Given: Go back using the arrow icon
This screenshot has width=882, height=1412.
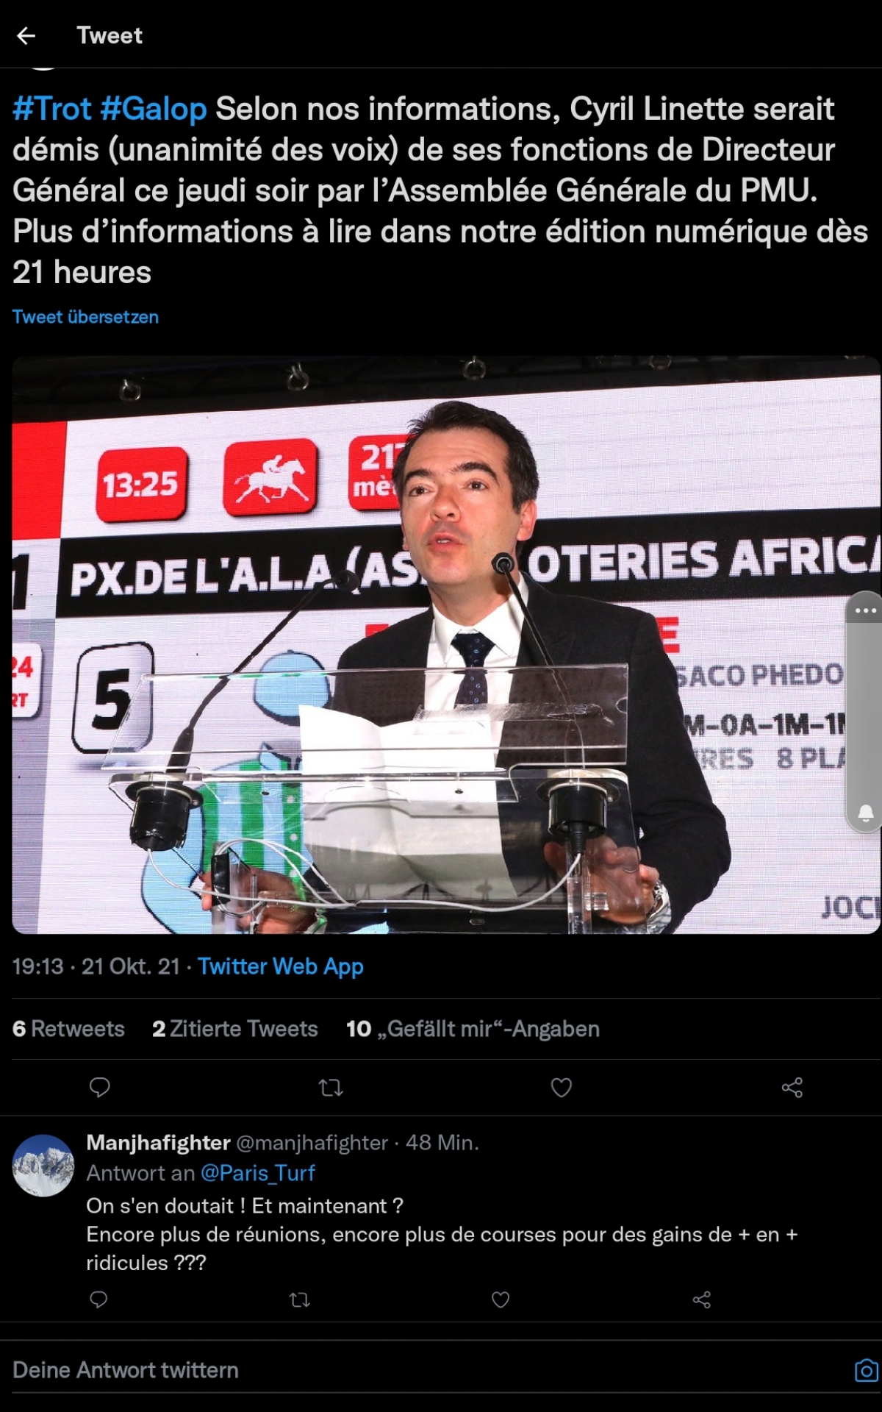Looking at the screenshot, I should click(x=26, y=35).
